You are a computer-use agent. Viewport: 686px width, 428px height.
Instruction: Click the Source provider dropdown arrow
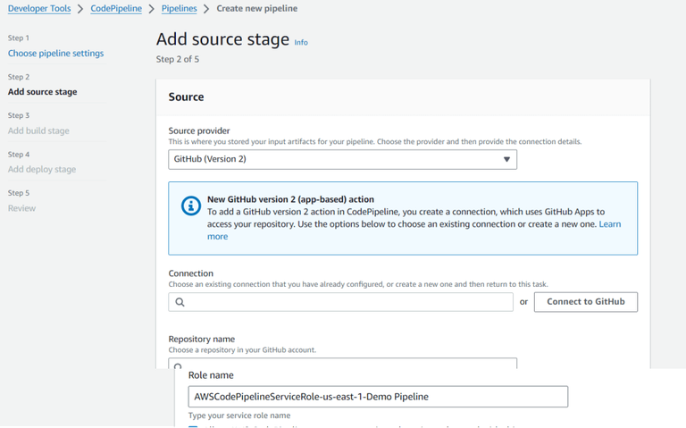506,160
